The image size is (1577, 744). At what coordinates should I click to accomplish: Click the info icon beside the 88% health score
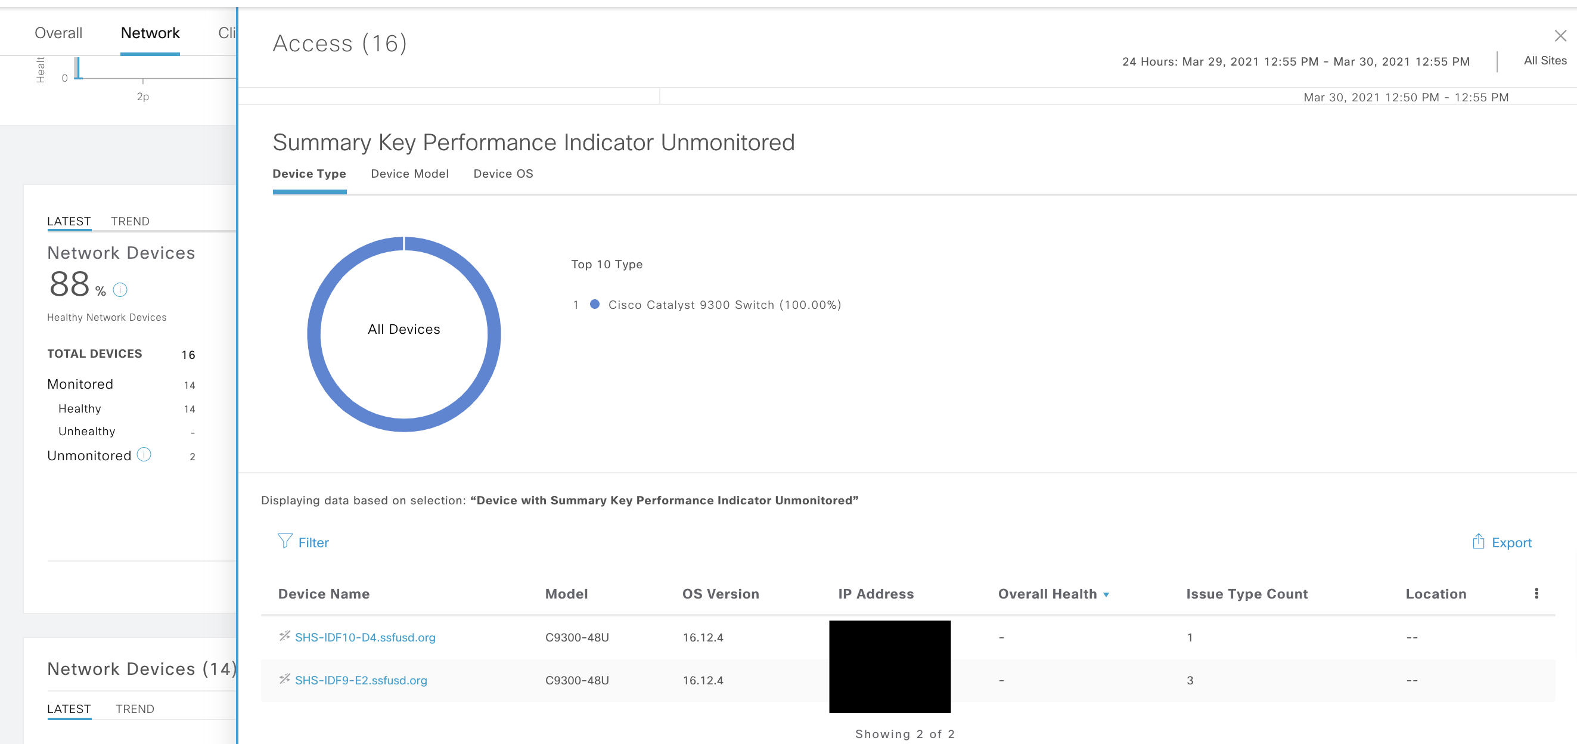(x=120, y=291)
